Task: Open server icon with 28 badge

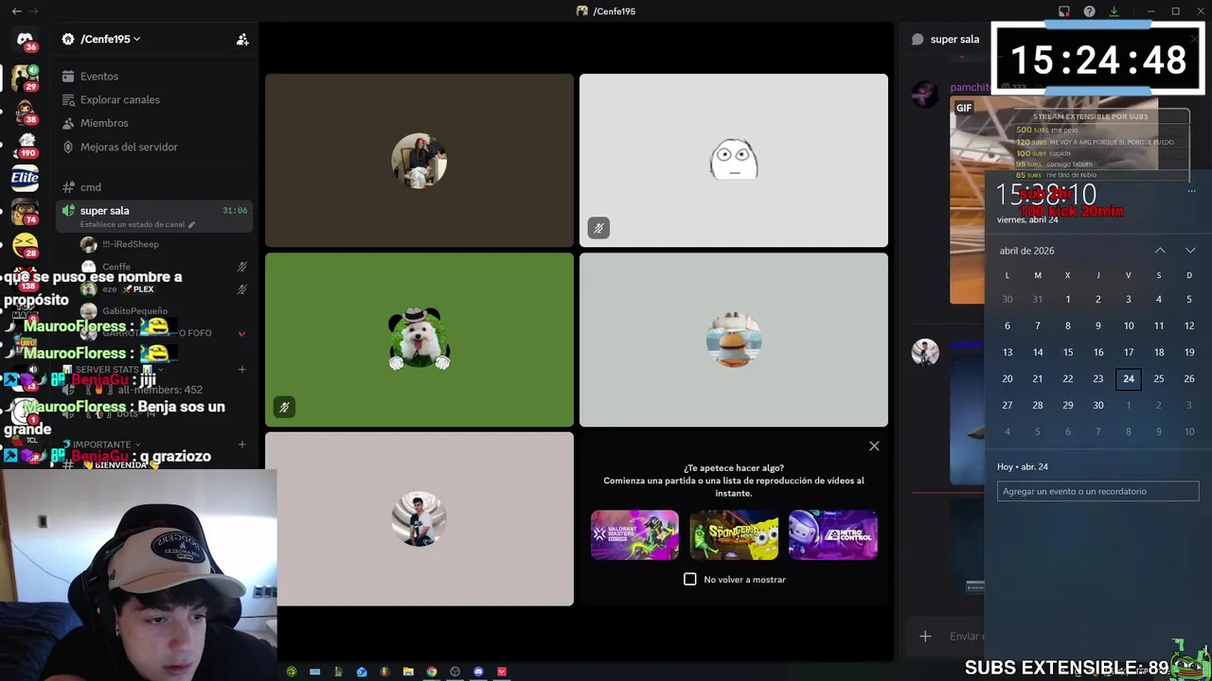Action: point(25,246)
